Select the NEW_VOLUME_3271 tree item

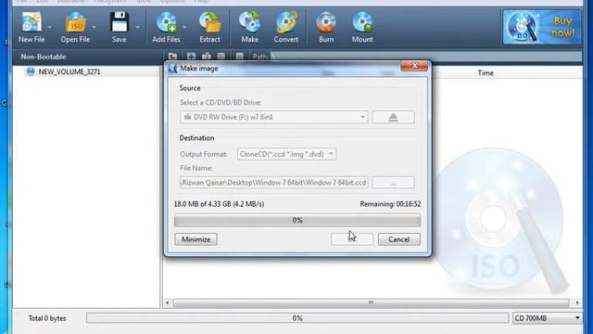click(x=69, y=71)
